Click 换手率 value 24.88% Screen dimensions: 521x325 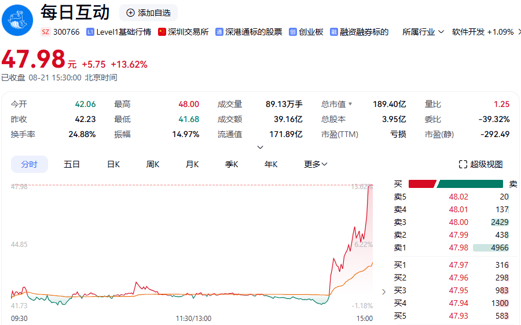[x=82, y=134]
